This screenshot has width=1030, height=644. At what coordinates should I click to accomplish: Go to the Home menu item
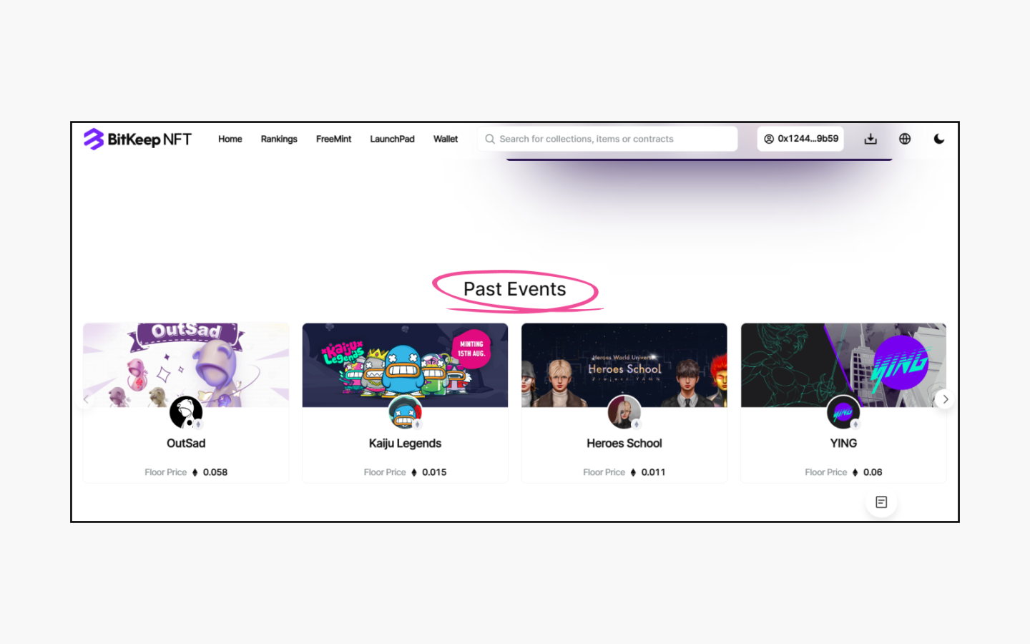point(230,139)
